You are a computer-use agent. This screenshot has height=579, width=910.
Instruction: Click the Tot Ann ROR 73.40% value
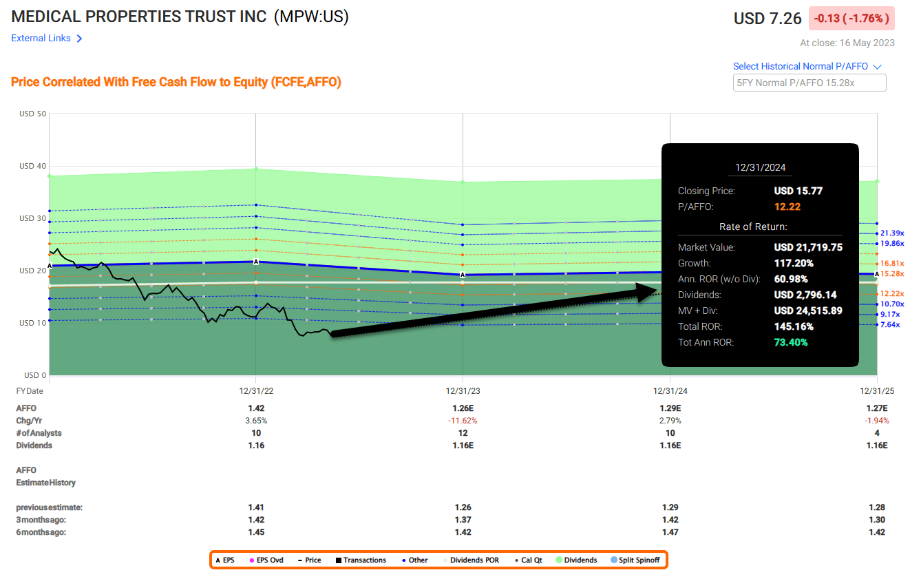[x=790, y=342]
